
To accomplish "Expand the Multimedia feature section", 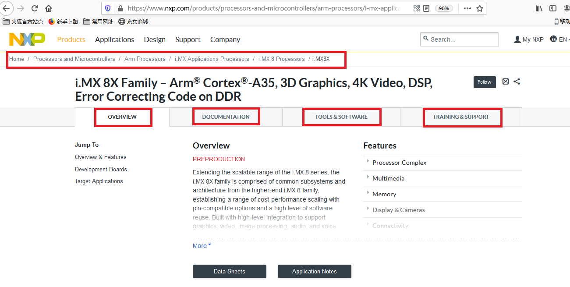I will (x=388, y=178).
